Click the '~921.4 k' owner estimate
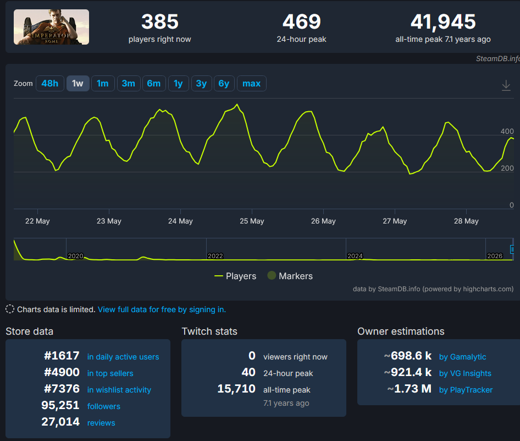The image size is (520, 441). click(x=408, y=372)
